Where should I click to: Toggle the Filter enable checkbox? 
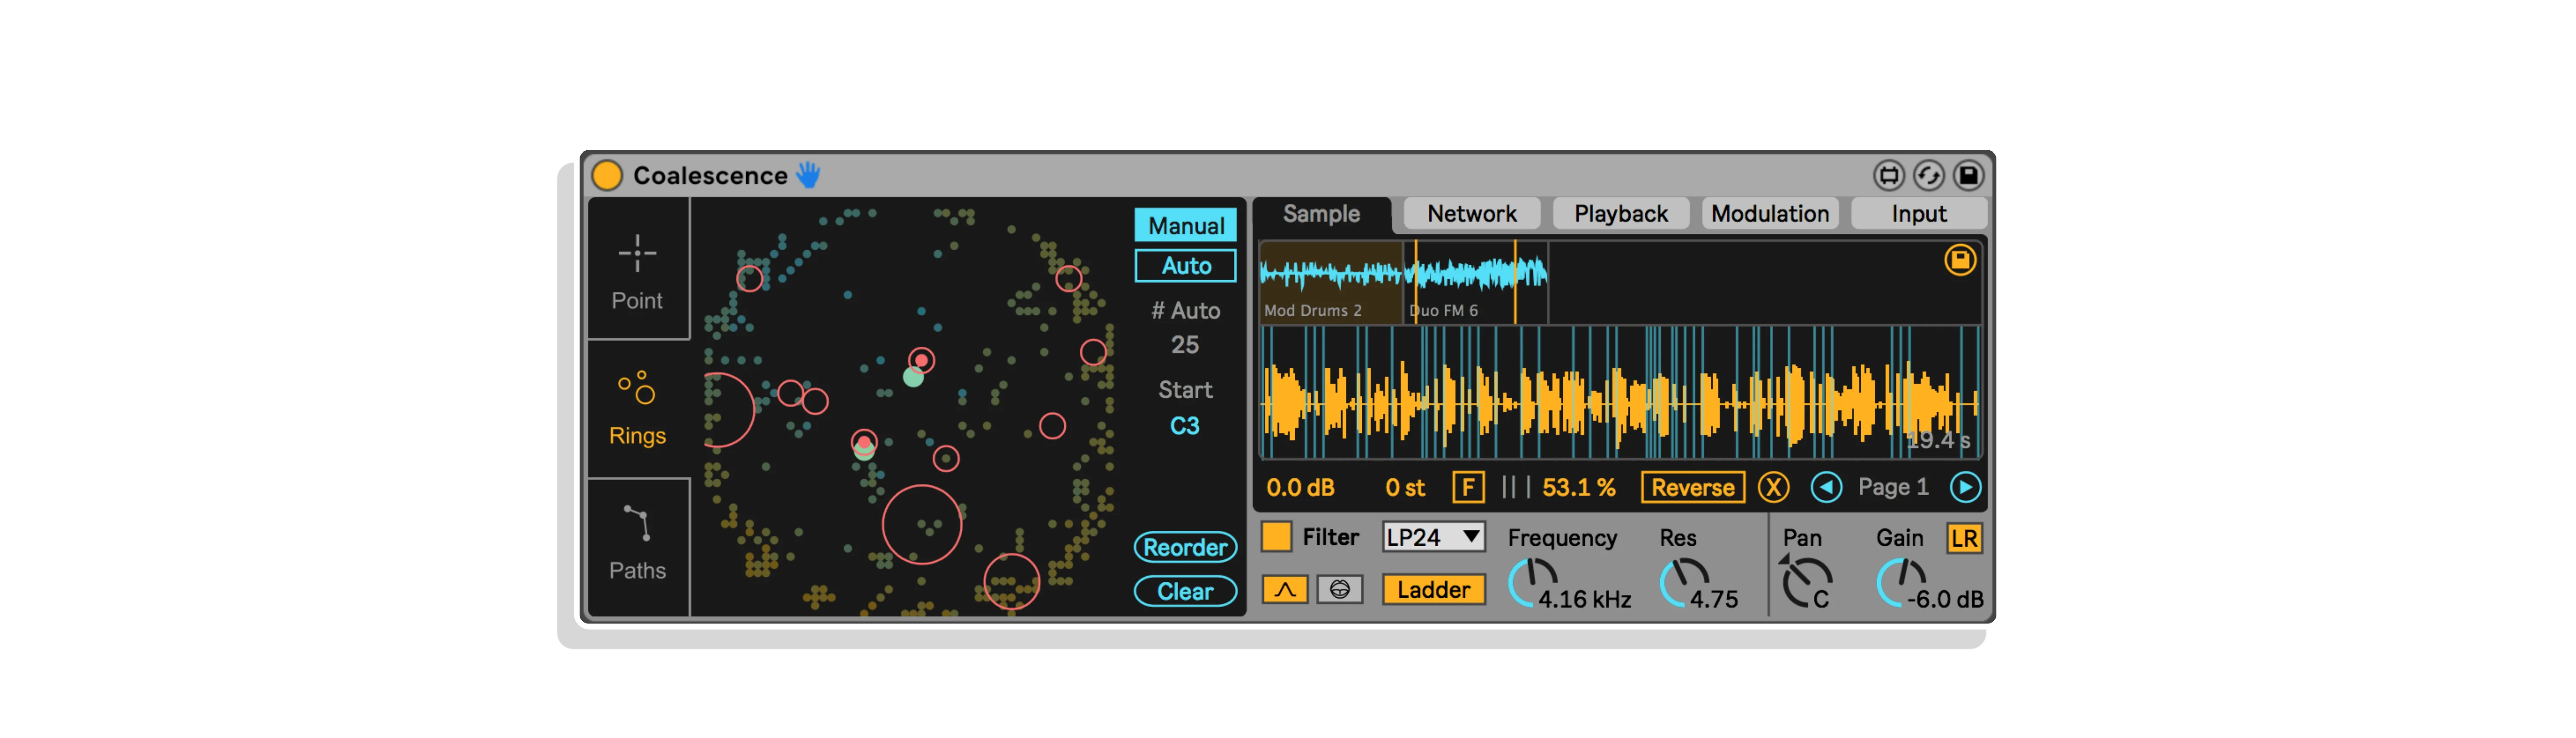click(x=1276, y=537)
